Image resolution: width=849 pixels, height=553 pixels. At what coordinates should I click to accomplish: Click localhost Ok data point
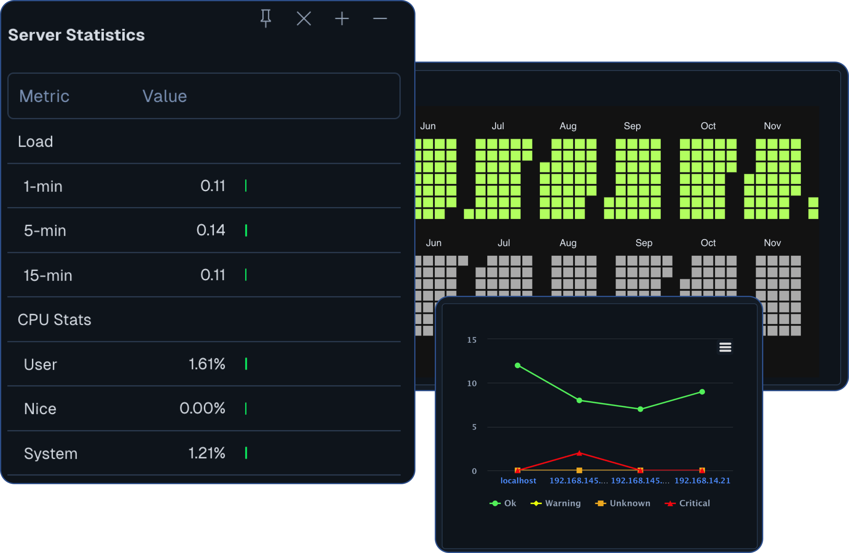point(517,366)
